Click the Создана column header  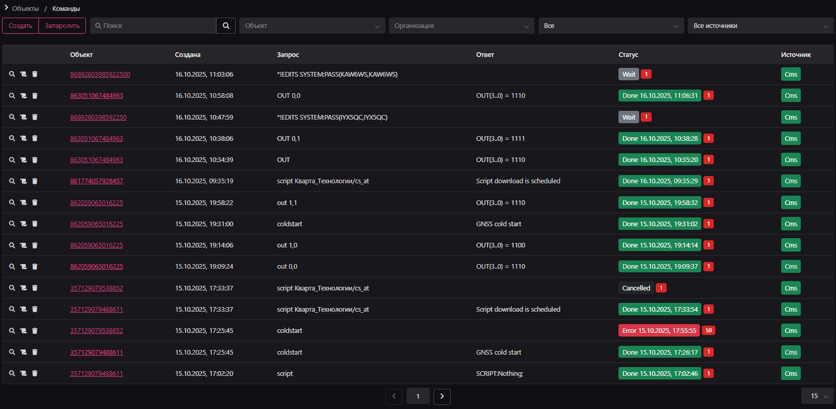click(188, 54)
